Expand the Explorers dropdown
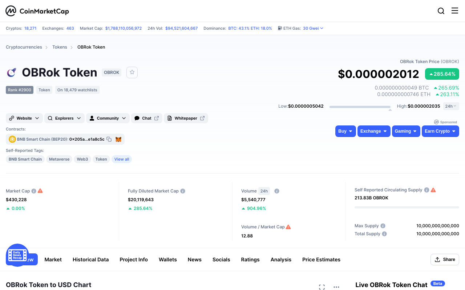 click(64, 118)
